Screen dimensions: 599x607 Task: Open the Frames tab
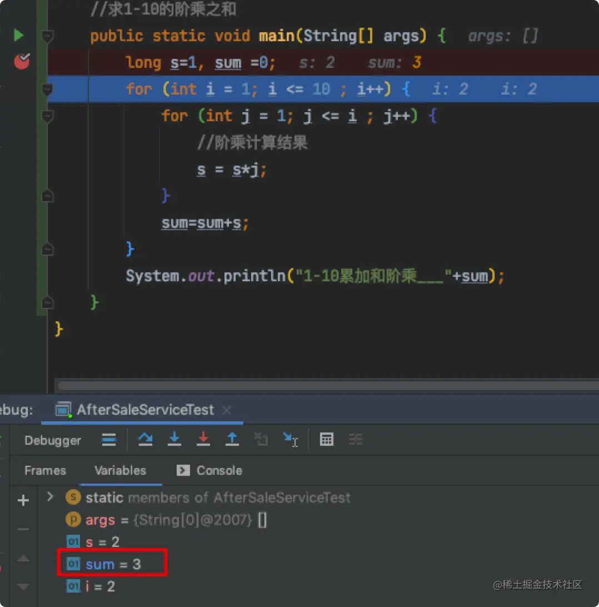coord(45,470)
